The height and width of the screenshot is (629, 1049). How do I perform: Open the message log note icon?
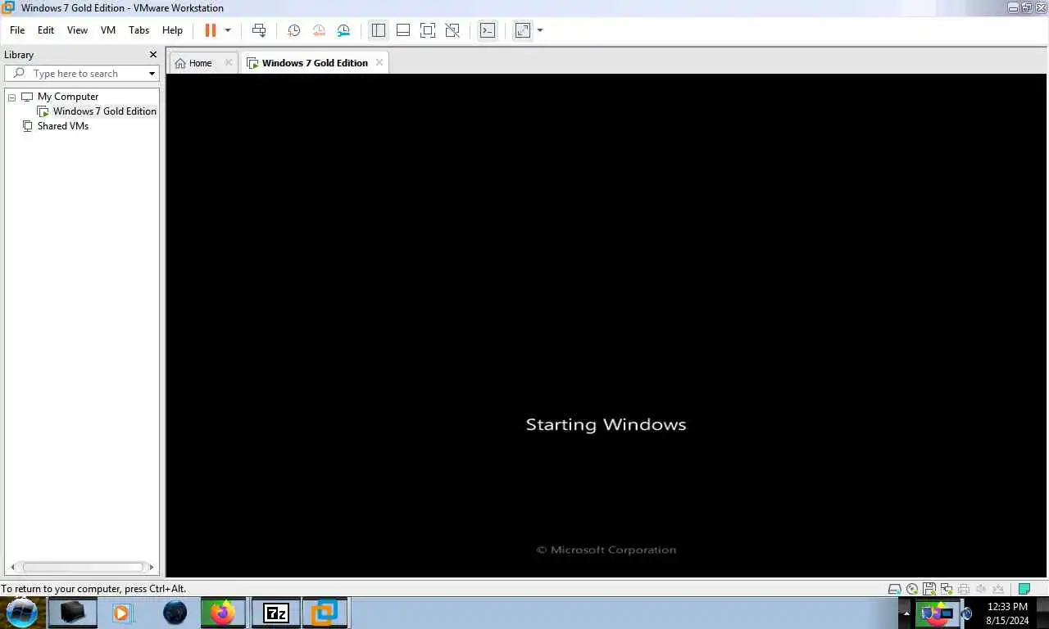pyautogui.click(x=1024, y=589)
